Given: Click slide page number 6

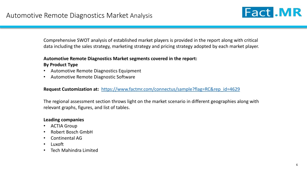Looking at the screenshot, I should pyautogui.click(x=297, y=165).
